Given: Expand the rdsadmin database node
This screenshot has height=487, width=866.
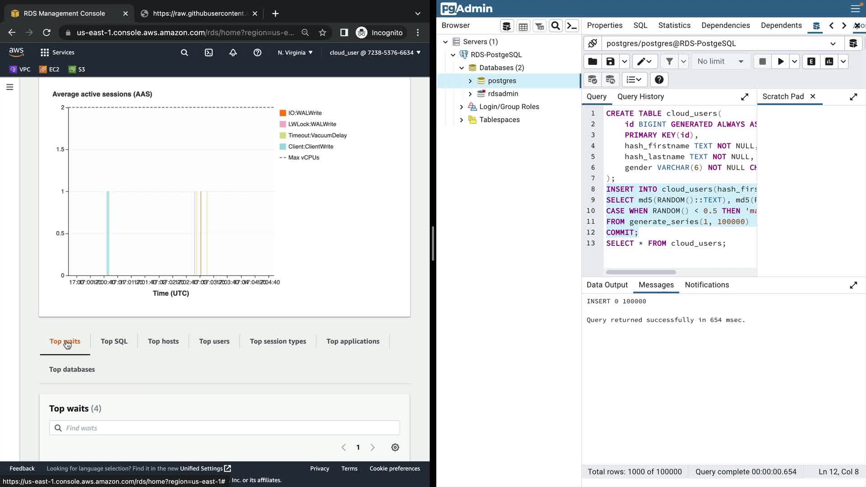Looking at the screenshot, I should [x=470, y=94].
